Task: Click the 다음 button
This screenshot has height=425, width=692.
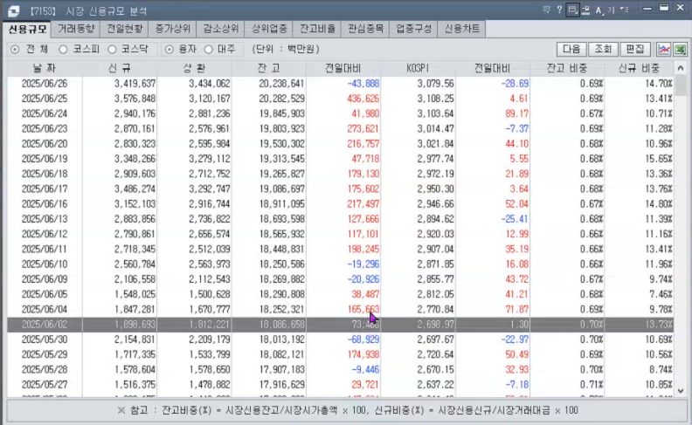Action: coord(571,49)
